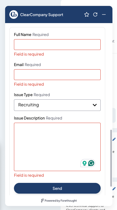
Task: Minimize the support widget
Action: [x=104, y=15]
